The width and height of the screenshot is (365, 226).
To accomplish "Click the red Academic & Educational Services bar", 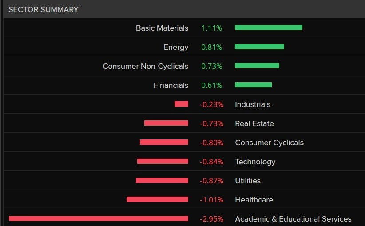I will click(98, 218).
